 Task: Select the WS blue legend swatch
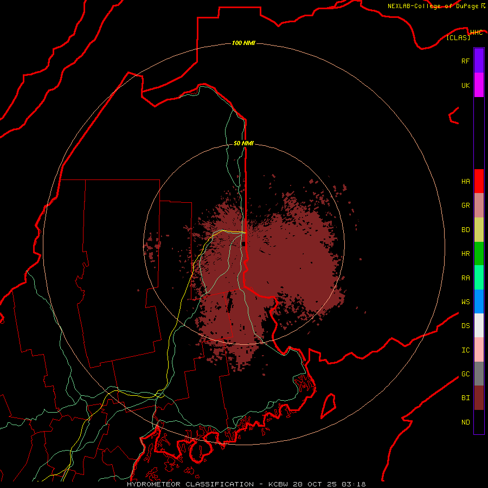[479, 301]
